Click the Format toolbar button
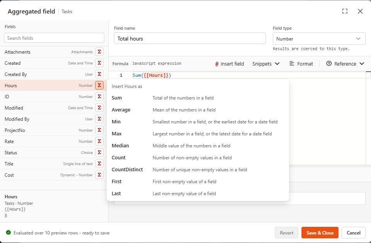This screenshot has width=371, height=243. 301,64
